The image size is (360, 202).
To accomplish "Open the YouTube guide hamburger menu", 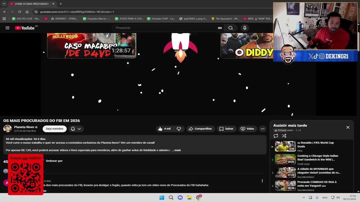I will (x=8, y=28).
